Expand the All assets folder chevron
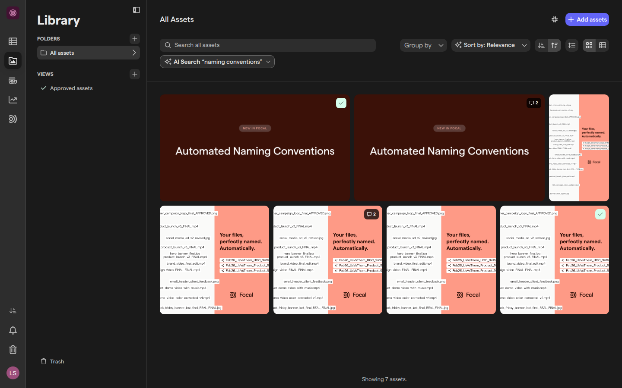 click(x=134, y=53)
